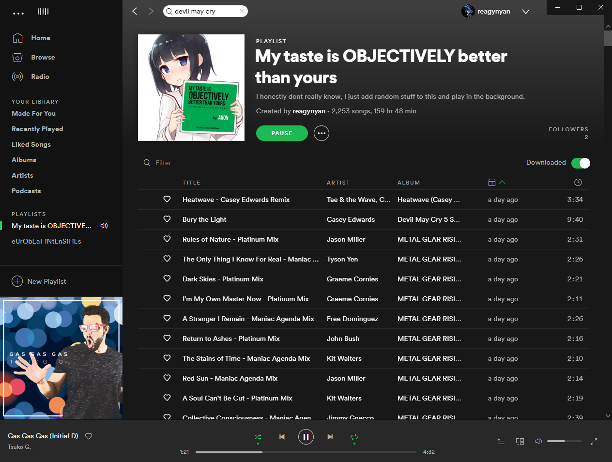
Task: Toggle shuffle mode
Action: tap(258, 437)
